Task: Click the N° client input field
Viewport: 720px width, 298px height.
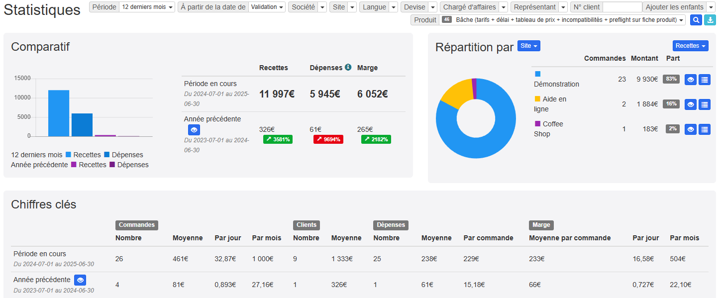Action: coord(622,7)
